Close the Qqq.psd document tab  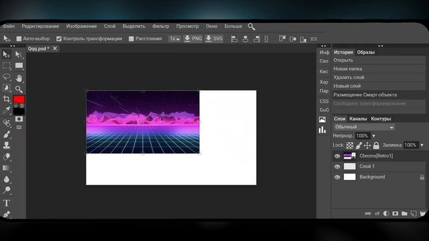(x=55, y=48)
